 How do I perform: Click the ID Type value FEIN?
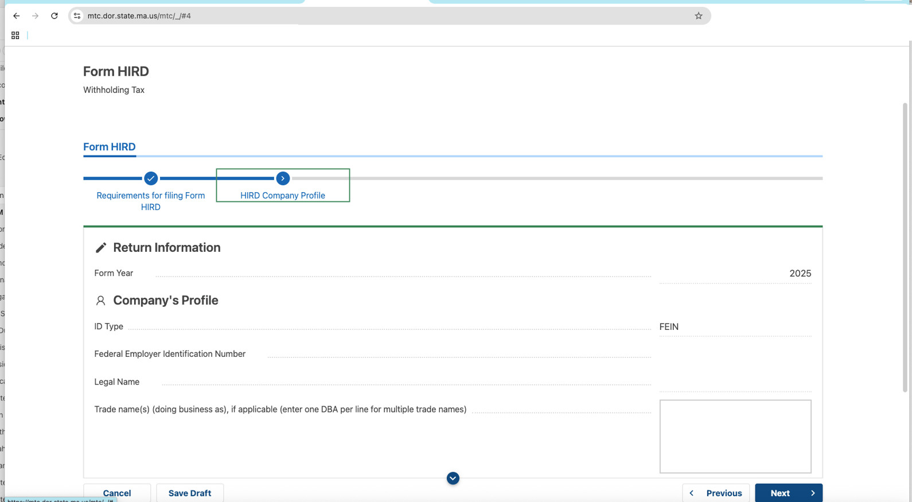(x=669, y=327)
